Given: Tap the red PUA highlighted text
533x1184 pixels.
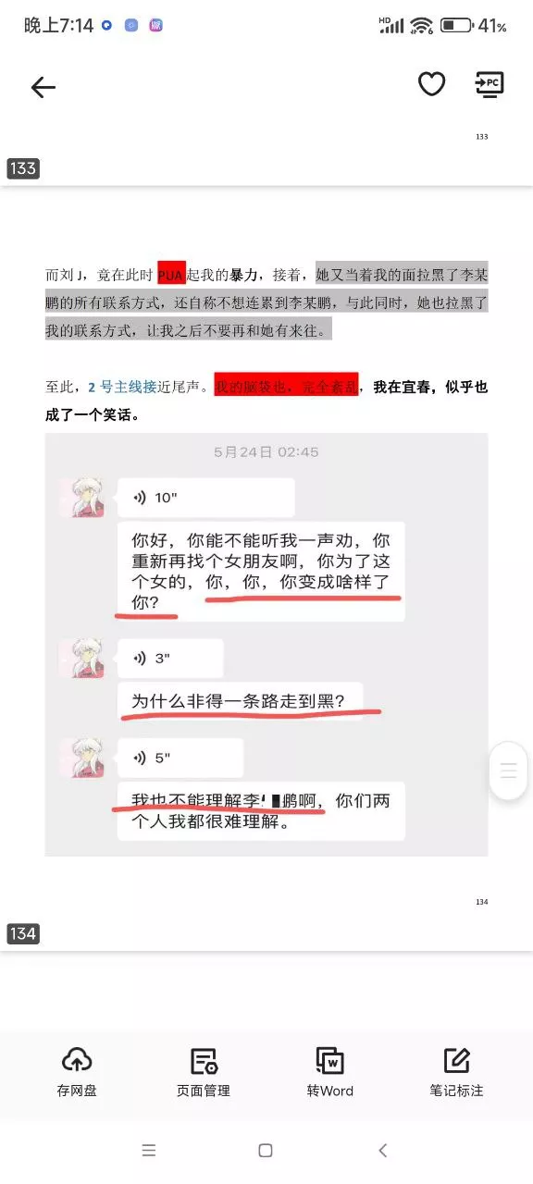Looking at the screenshot, I should point(171,275).
